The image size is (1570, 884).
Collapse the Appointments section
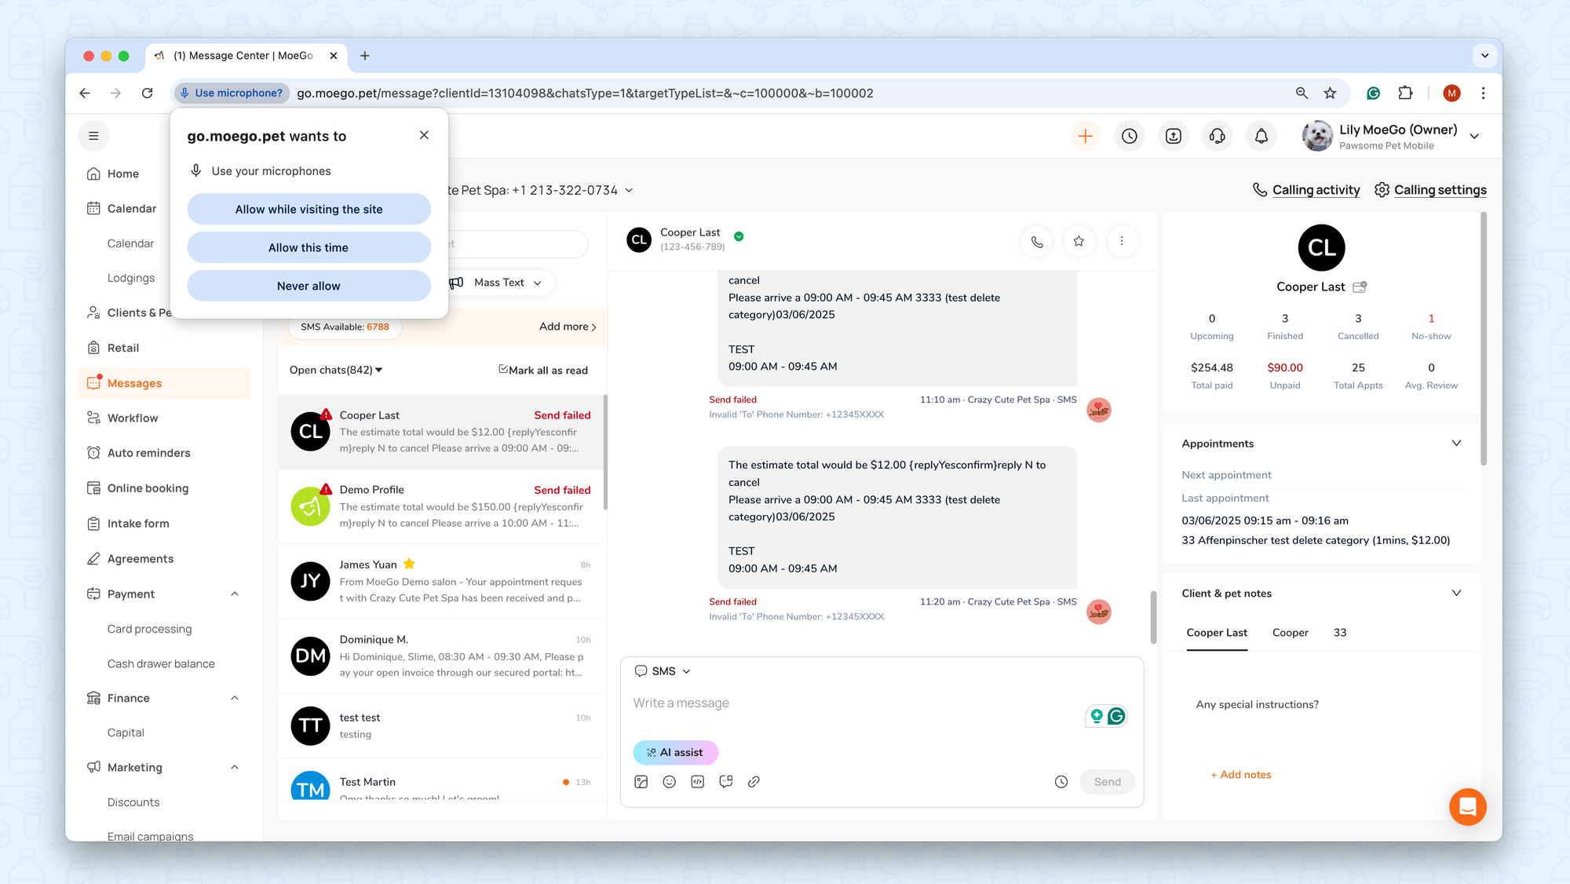point(1456,444)
